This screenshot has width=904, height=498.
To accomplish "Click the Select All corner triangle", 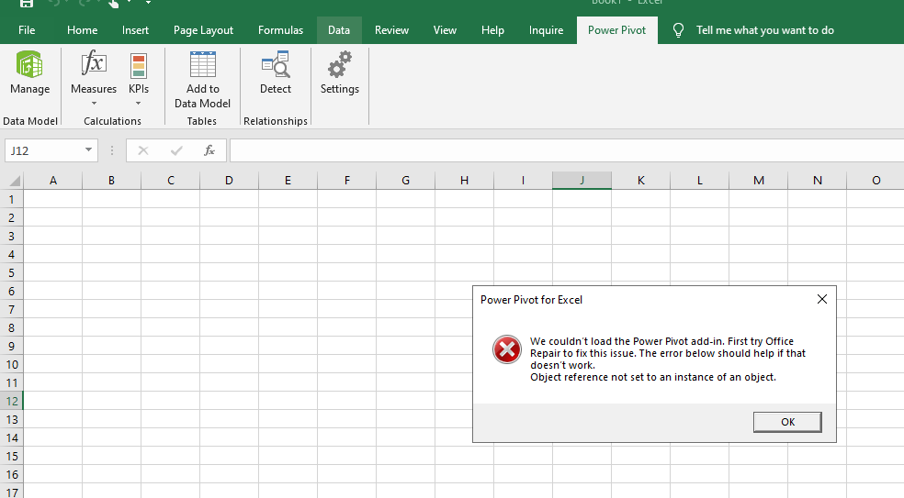I will 14,182.
